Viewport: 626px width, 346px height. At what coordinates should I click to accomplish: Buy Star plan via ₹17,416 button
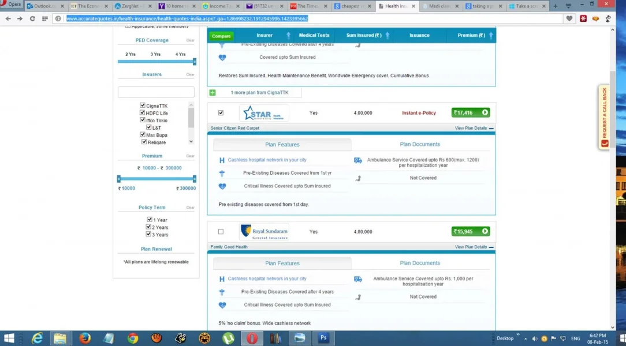pos(471,113)
